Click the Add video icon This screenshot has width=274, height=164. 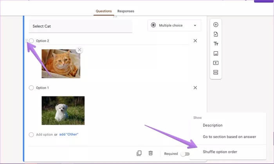216,63
